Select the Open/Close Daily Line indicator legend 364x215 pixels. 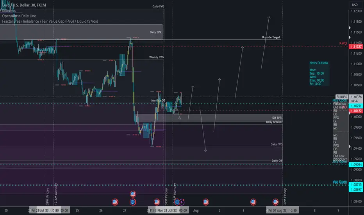click(19, 16)
